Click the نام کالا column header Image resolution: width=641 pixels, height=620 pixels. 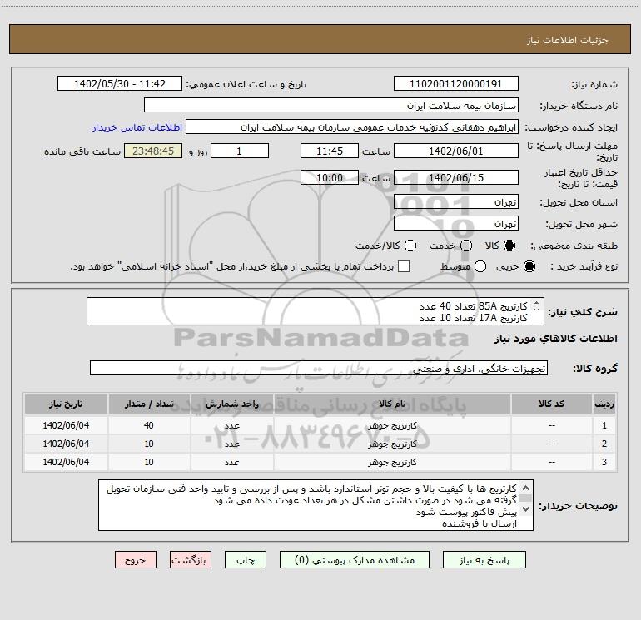tap(392, 404)
